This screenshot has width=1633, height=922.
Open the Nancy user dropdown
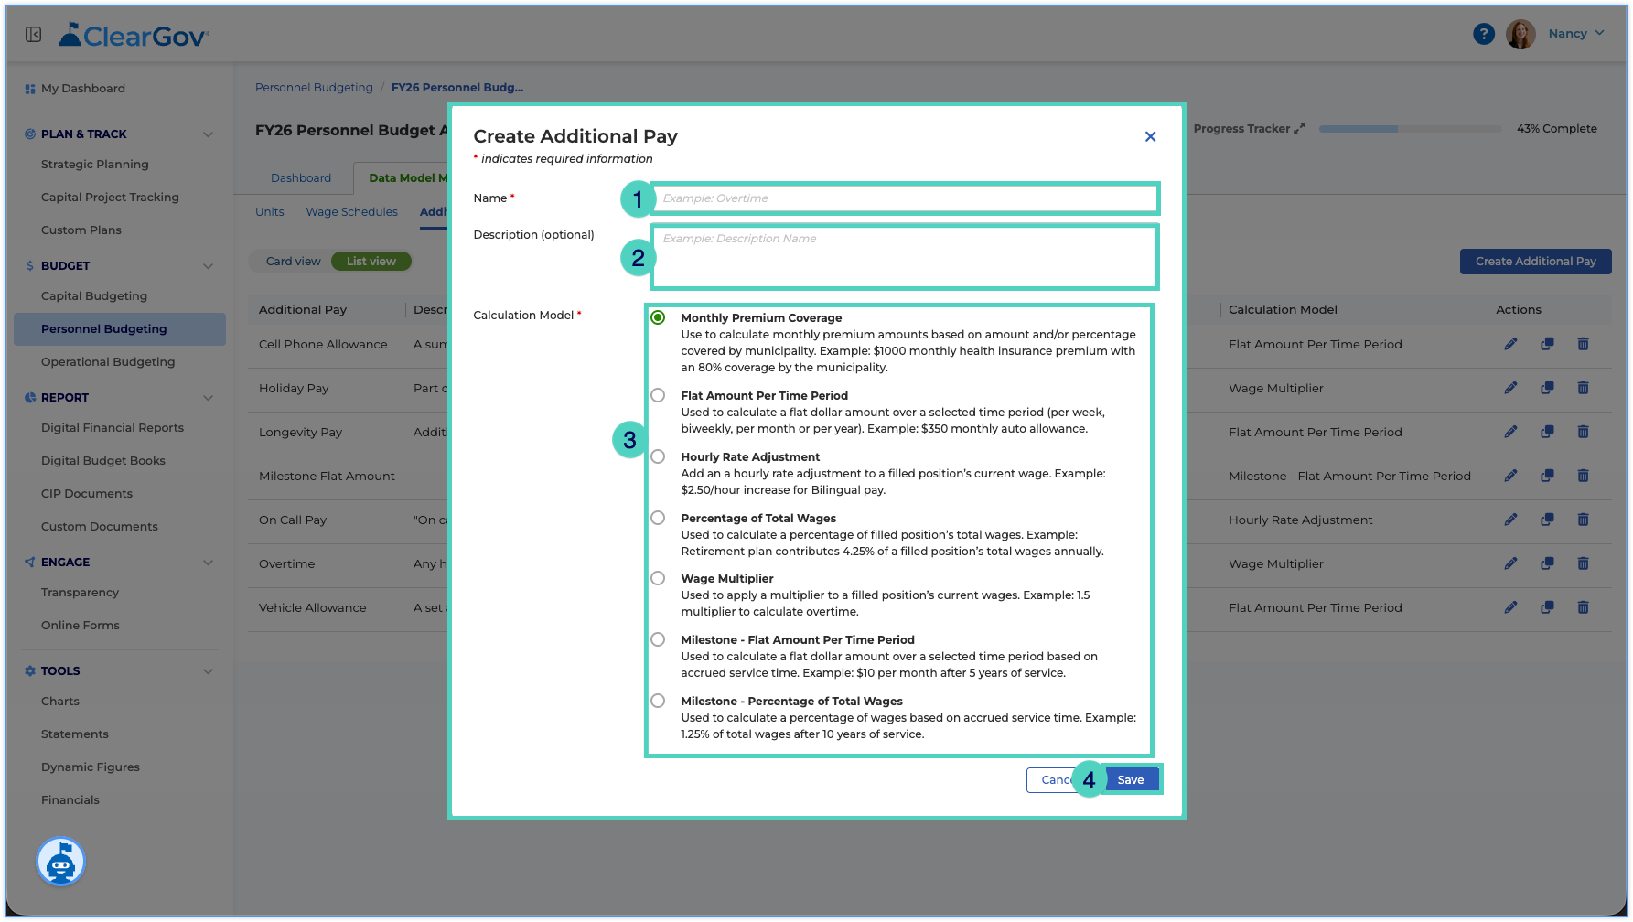click(1576, 34)
